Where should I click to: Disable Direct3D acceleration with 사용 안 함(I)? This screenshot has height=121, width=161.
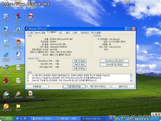tap(80, 65)
